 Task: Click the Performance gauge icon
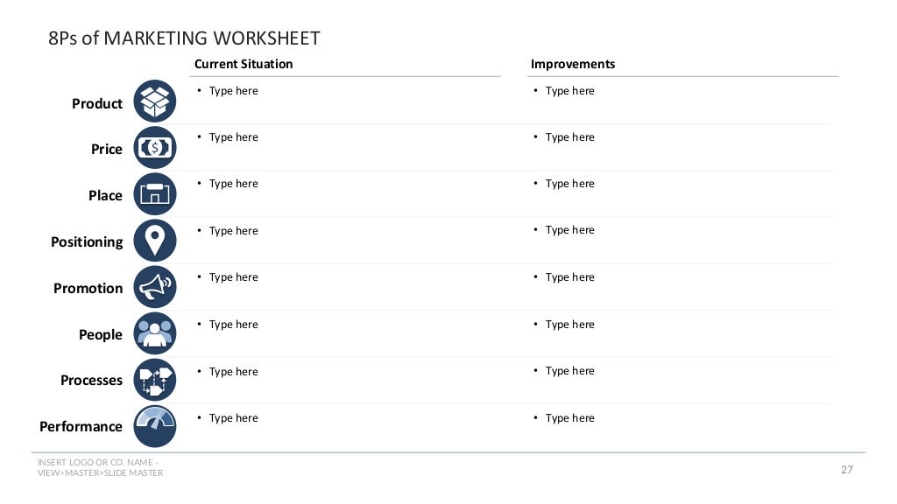(x=155, y=426)
